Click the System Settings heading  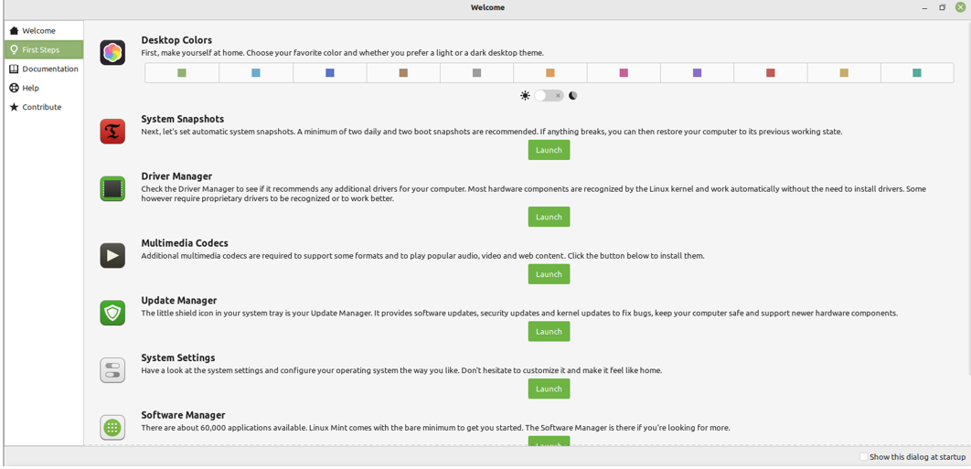pos(178,357)
